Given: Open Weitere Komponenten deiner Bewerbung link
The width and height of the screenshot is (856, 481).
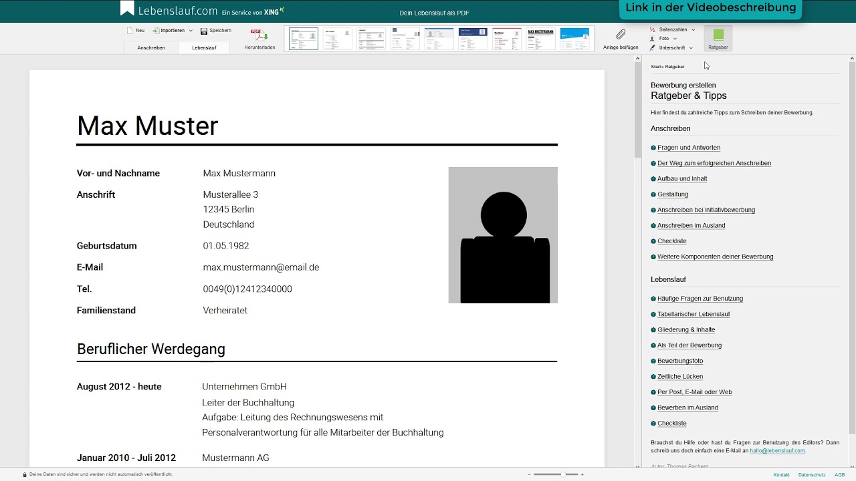Looking at the screenshot, I should pos(716,257).
